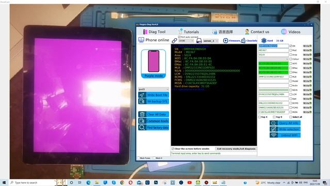
Task: Click the Find factory data button
Action: [x=154, y=128]
